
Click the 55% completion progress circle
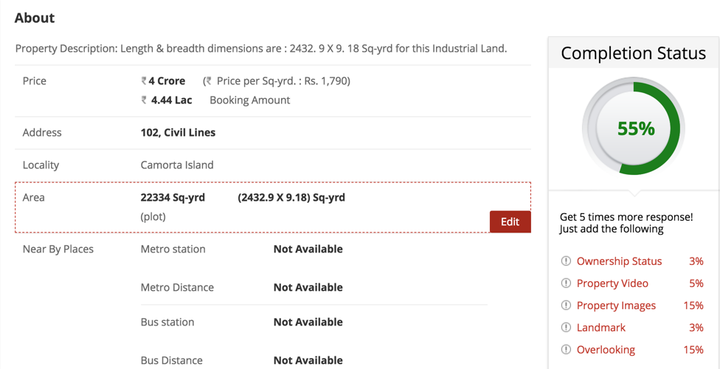pos(634,128)
